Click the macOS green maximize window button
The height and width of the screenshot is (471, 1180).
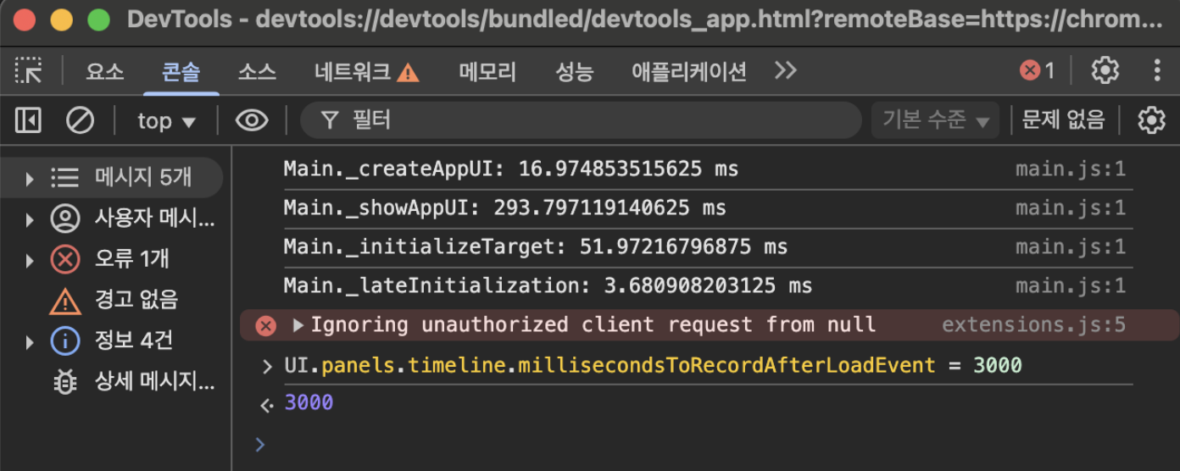tap(99, 20)
